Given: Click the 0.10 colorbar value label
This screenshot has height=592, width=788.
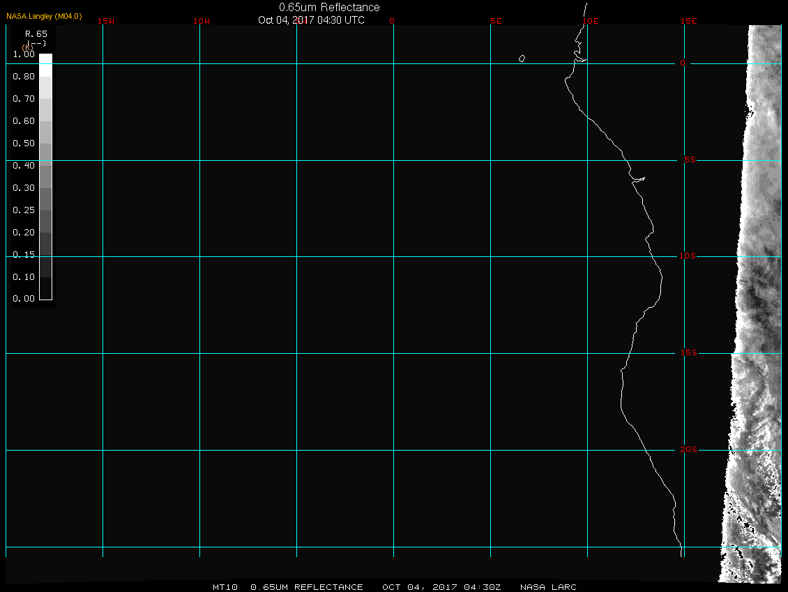Looking at the screenshot, I should (24, 277).
